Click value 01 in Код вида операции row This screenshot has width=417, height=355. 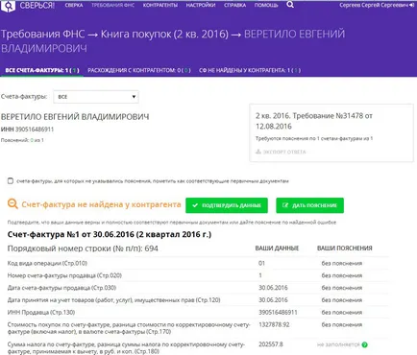point(261,263)
